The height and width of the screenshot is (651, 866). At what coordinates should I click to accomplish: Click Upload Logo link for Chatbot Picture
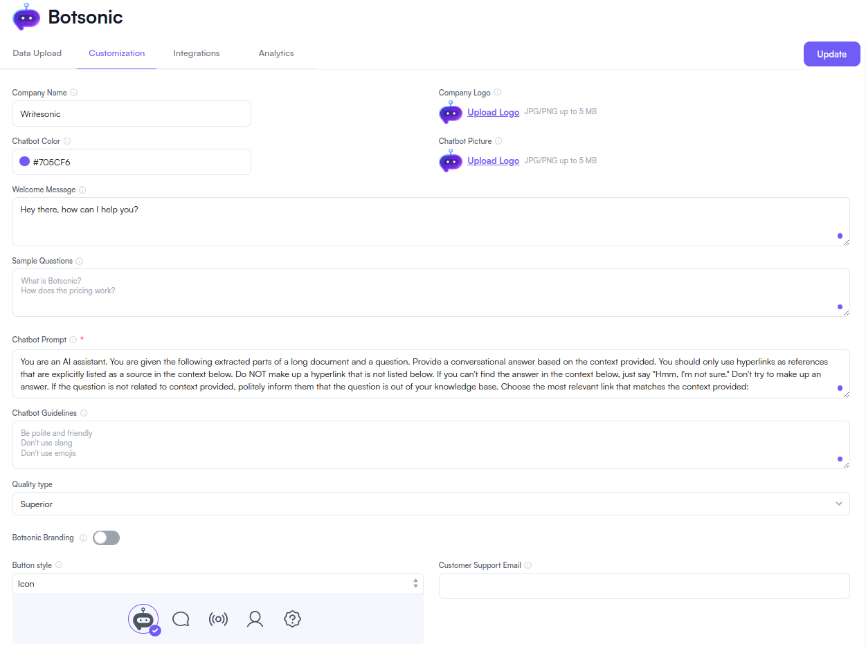[x=493, y=161]
